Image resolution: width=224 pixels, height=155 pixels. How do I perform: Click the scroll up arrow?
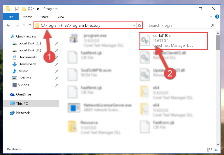click(x=218, y=33)
